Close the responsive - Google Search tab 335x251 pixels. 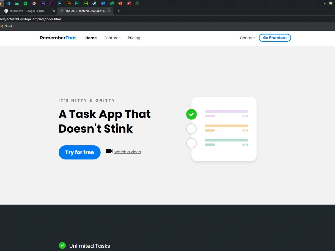(54, 11)
